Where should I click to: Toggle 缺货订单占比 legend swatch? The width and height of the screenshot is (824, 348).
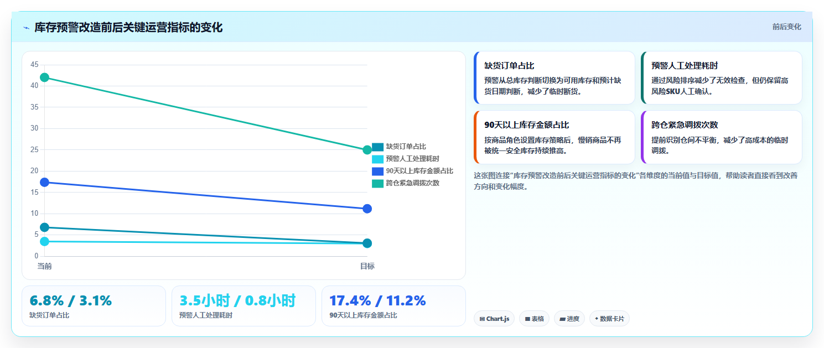point(377,147)
